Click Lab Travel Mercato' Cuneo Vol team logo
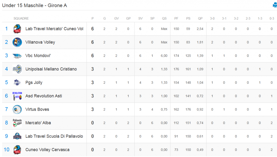Viewport: 277px width, 157px height. (17, 29)
